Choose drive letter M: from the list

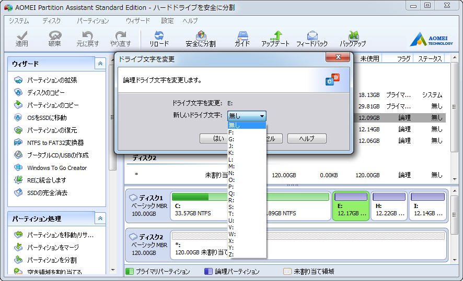247,166
